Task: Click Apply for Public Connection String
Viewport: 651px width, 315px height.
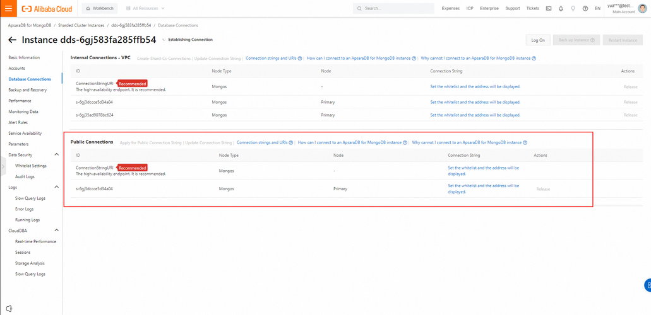Action: click(151, 142)
